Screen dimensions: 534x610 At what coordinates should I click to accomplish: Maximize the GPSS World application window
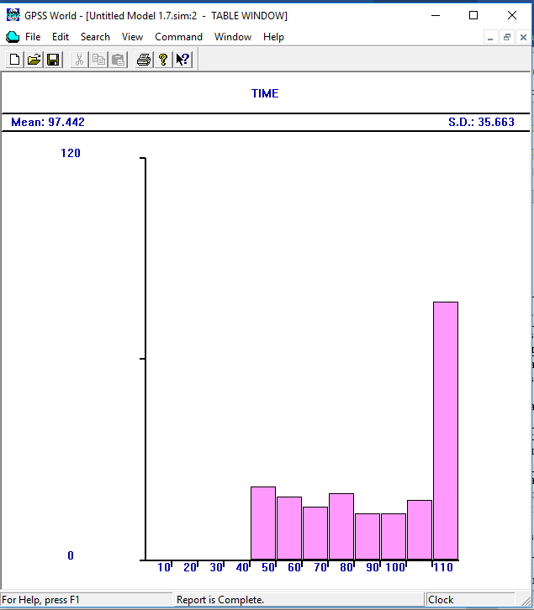coord(473,15)
